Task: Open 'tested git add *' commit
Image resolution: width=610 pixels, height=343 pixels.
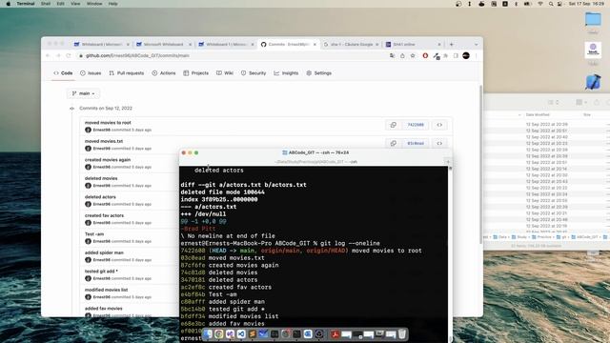Action: click(101, 272)
